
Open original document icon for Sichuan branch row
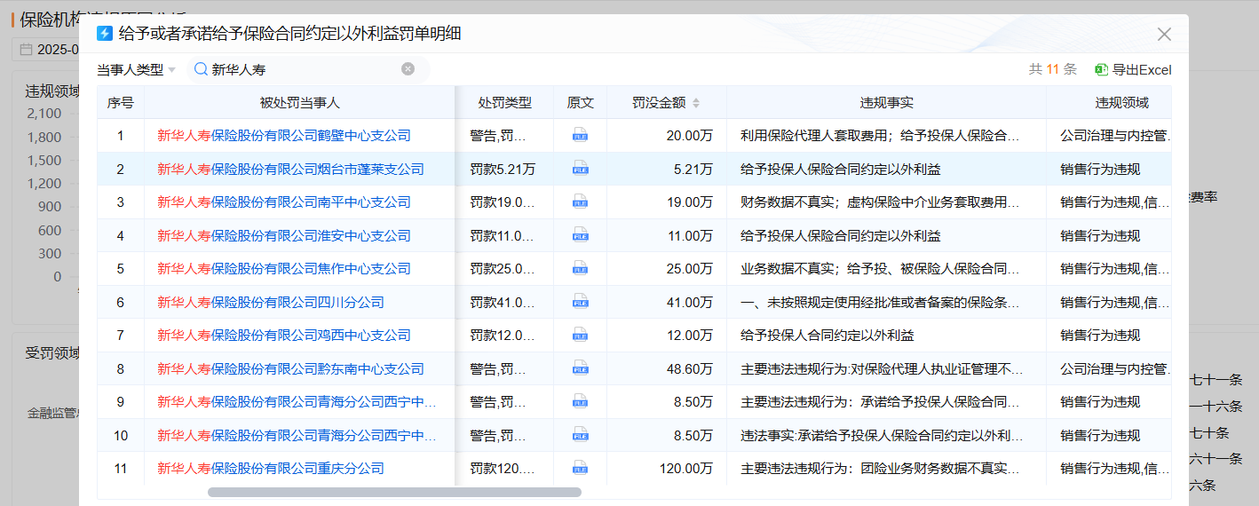coord(580,302)
